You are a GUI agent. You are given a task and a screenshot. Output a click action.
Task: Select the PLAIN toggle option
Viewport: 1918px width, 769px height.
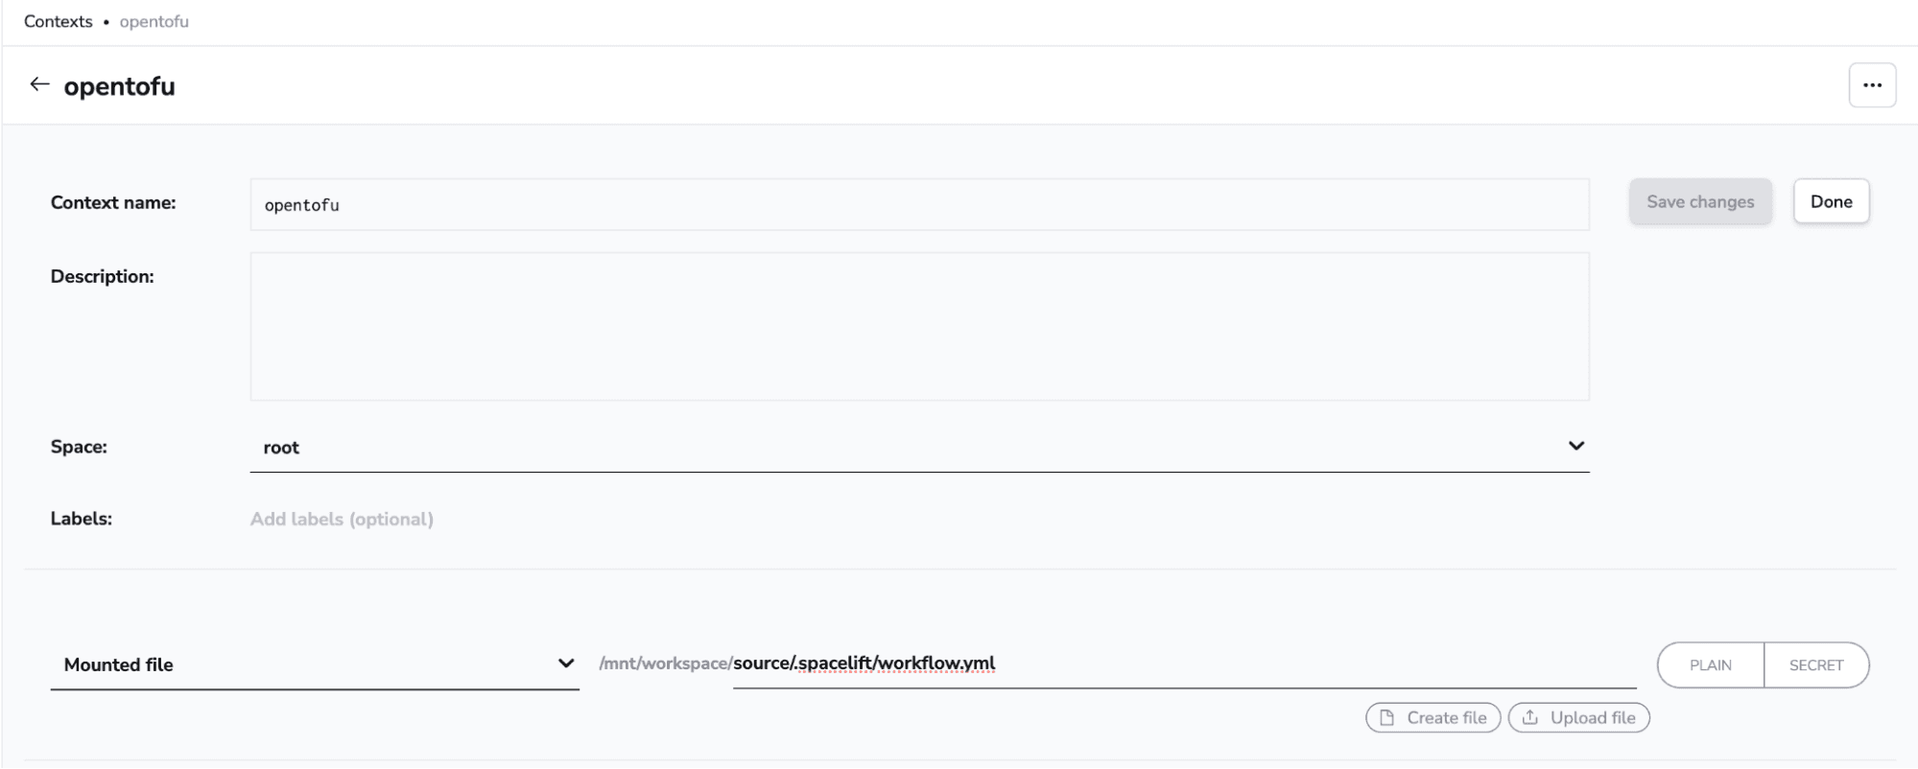(1710, 665)
